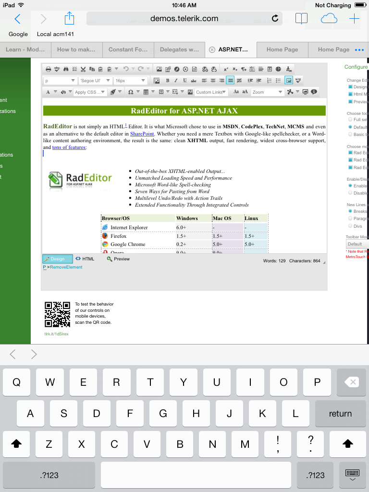Open the Apply CSS Class dropdown
Image resolution: width=369 pixels, height=492 pixels.
[x=90, y=92]
